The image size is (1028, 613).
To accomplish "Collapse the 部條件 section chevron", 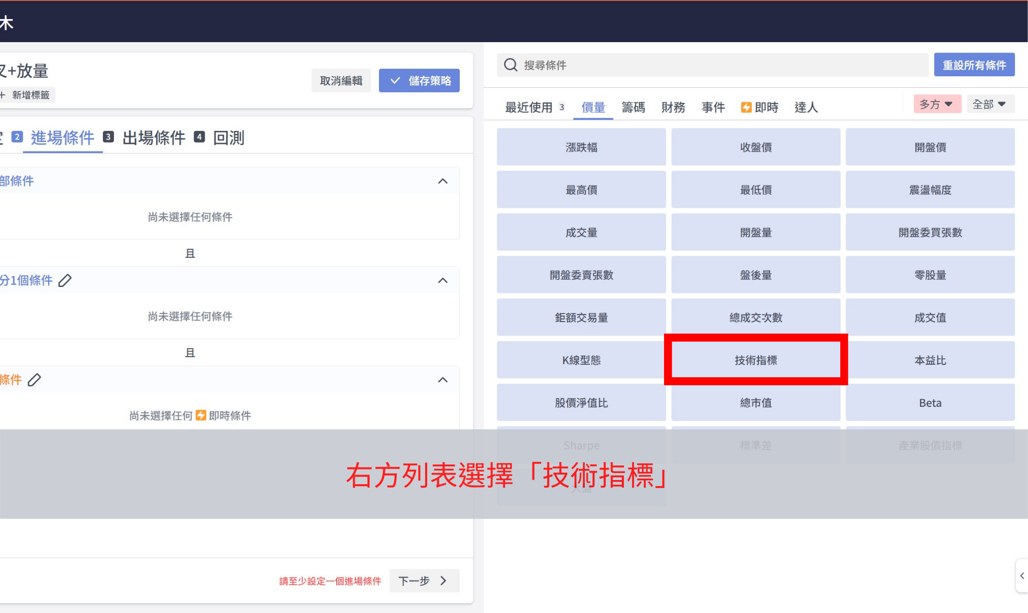I will point(442,181).
